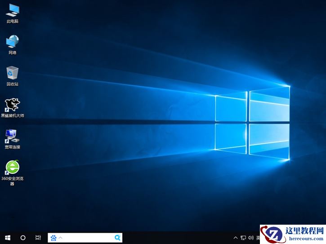Screen dimensions: 326x244
Task: Switch input language via 英 indicator
Action: pos(258,238)
